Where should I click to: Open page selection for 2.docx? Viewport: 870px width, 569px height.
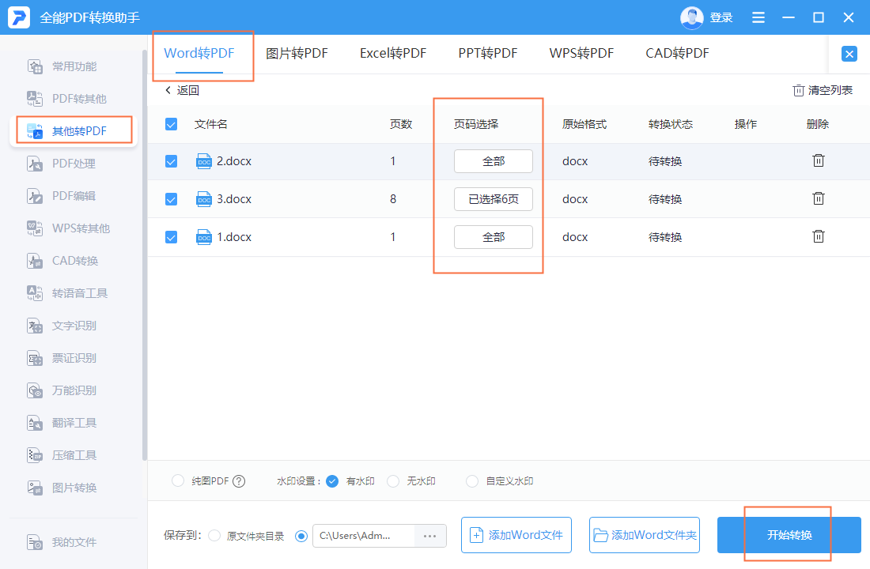[x=493, y=161]
